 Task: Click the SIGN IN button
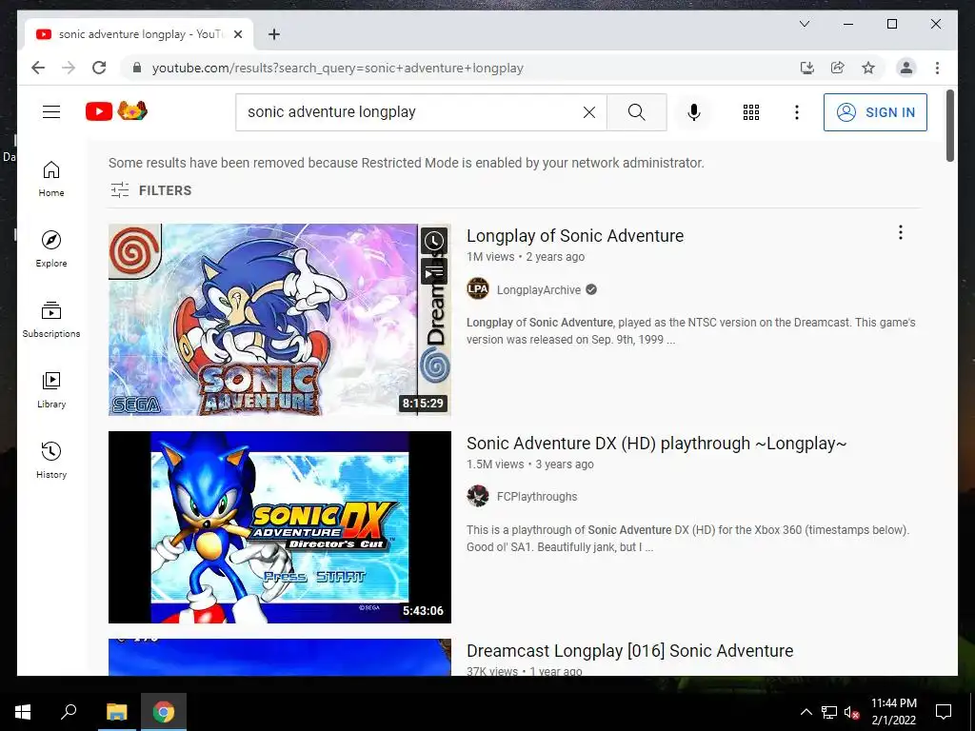tap(875, 112)
